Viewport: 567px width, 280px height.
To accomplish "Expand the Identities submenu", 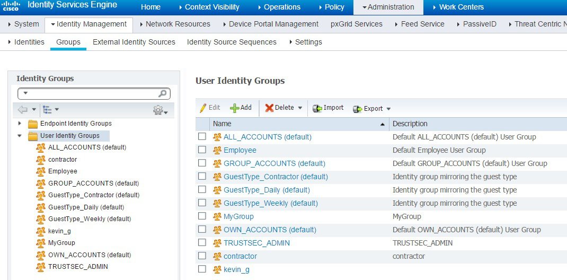I will click(x=26, y=42).
